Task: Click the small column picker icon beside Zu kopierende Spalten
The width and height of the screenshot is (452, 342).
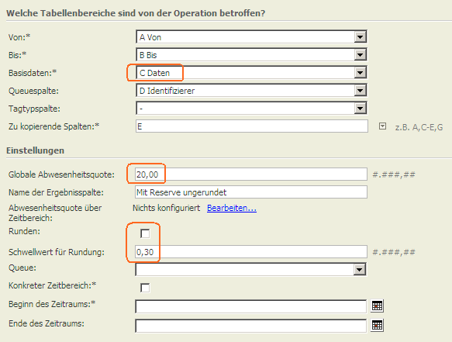Action: 382,126
